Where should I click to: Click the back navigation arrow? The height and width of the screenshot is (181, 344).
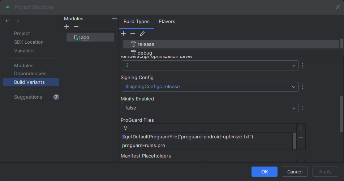click(x=8, y=21)
